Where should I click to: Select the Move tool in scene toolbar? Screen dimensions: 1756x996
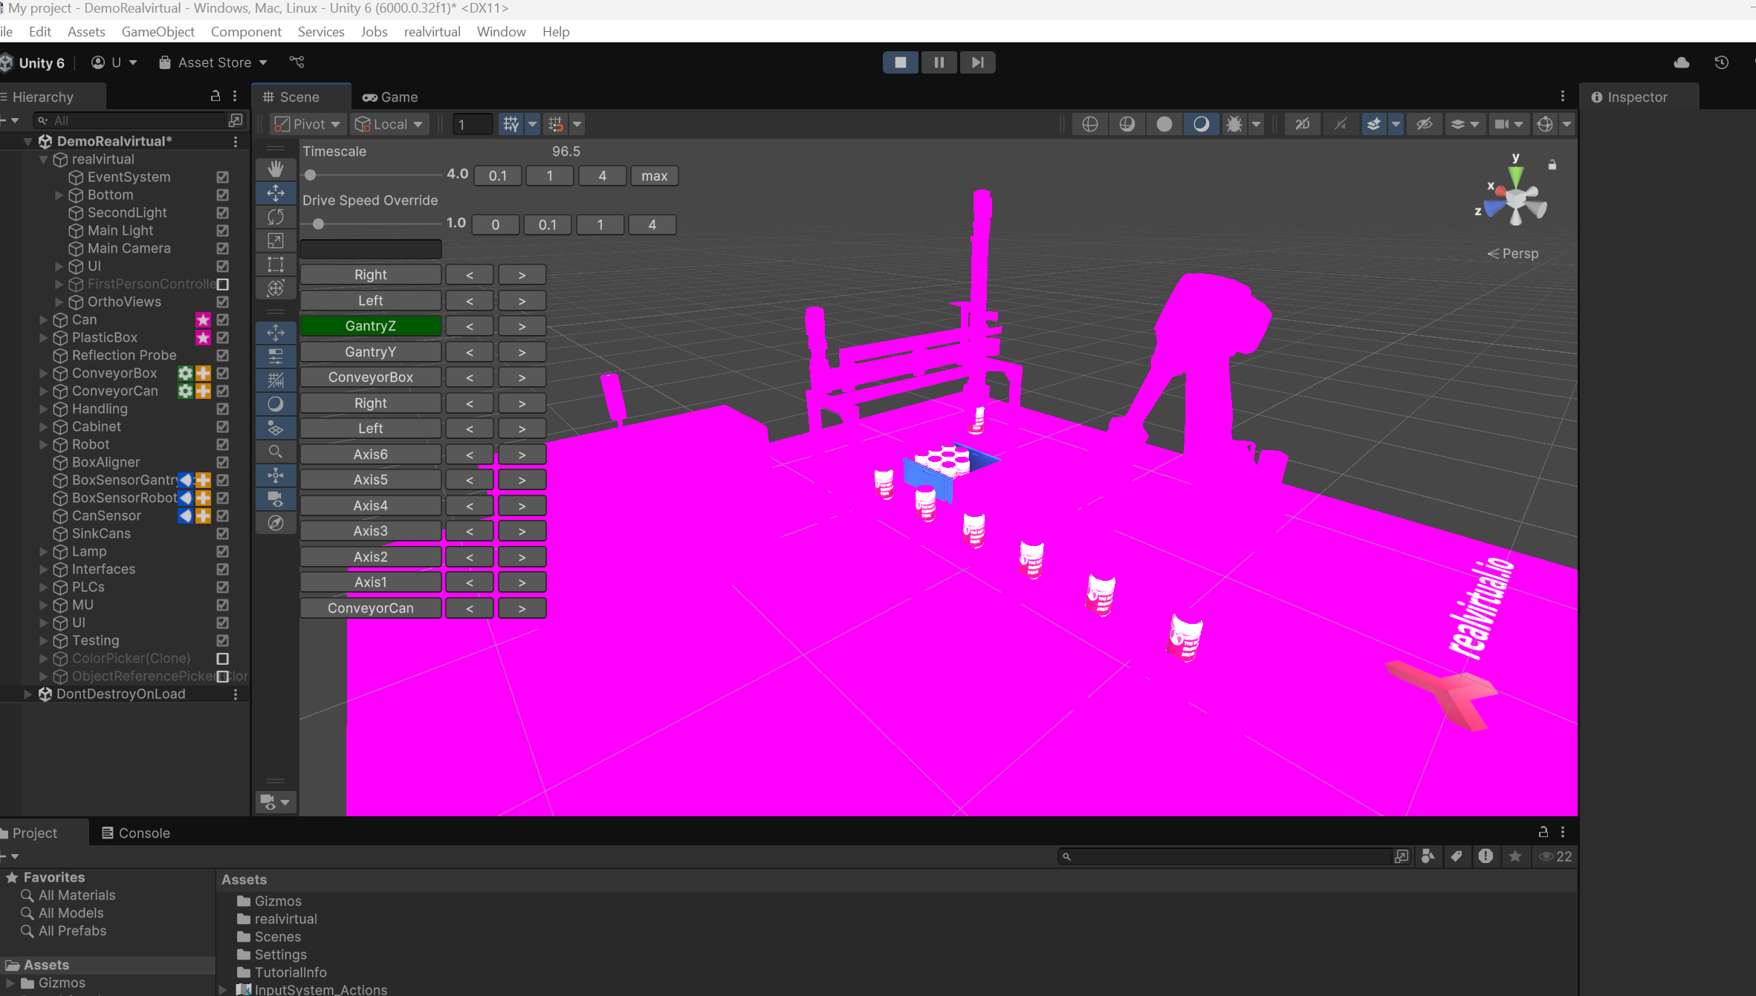(276, 193)
